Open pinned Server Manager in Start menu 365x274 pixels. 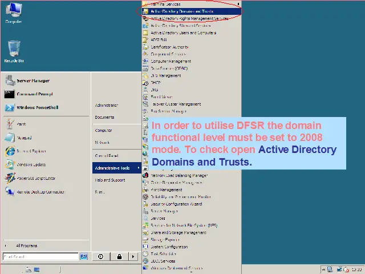pyautogui.click(x=46, y=81)
